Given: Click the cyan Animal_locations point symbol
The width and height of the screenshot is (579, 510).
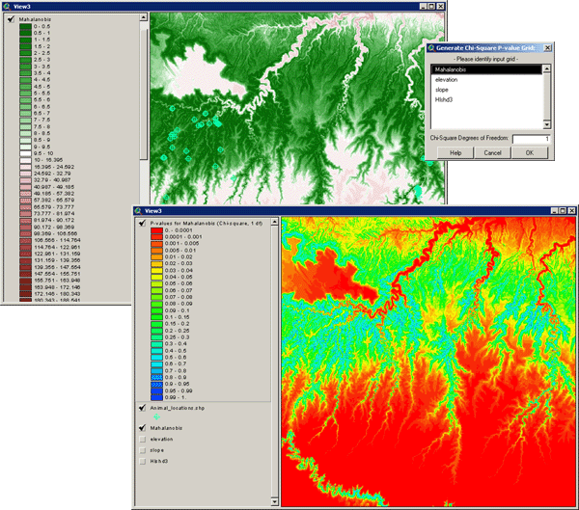Looking at the screenshot, I should coord(157,416).
